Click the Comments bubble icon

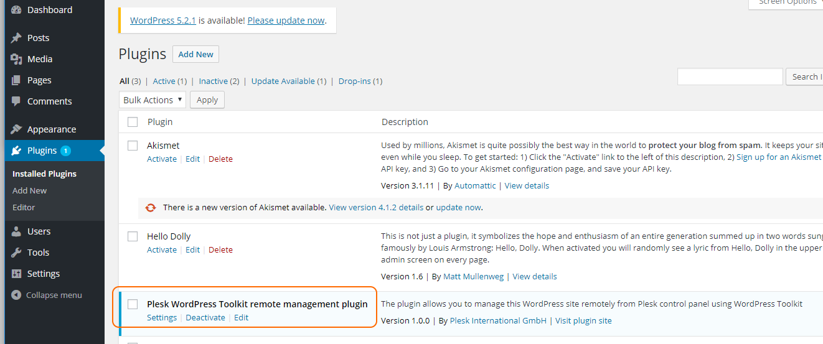pos(16,101)
